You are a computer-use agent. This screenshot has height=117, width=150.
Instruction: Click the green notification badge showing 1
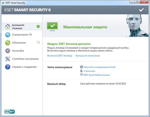38,26
